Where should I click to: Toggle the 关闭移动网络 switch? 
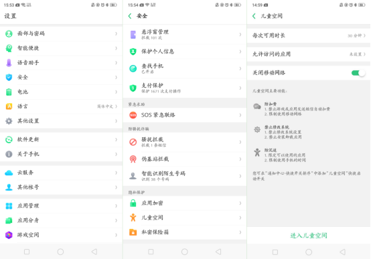click(358, 73)
